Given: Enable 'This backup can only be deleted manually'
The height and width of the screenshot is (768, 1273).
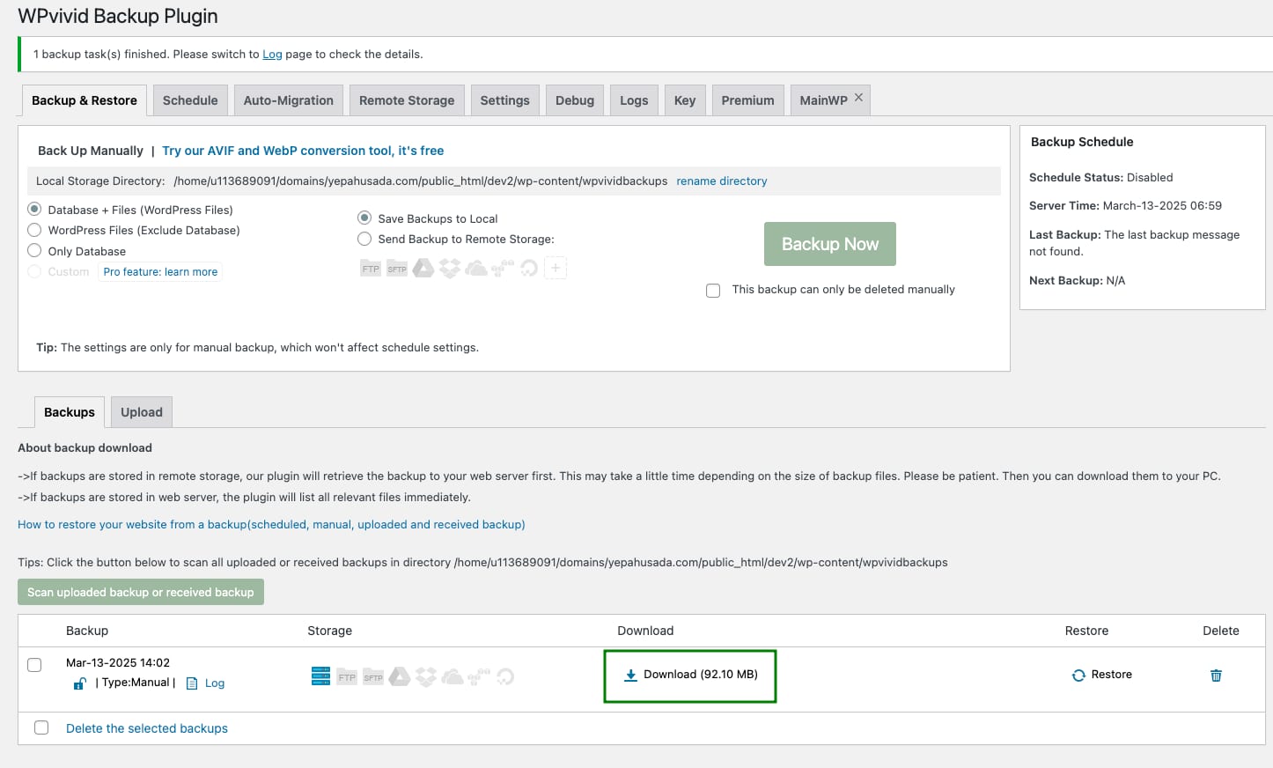Looking at the screenshot, I should point(713,291).
